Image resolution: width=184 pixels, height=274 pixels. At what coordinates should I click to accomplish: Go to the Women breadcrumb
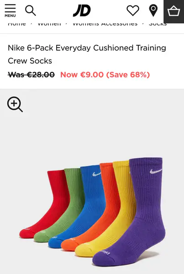(49, 24)
